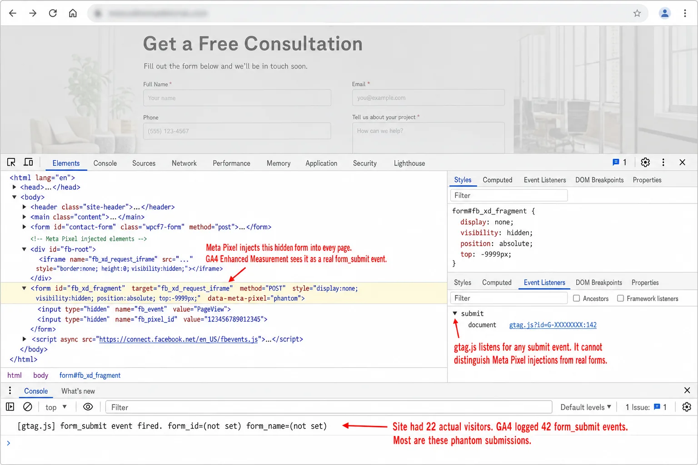
Task: Close the DevTools panel
Action: [x=682, y=162]
